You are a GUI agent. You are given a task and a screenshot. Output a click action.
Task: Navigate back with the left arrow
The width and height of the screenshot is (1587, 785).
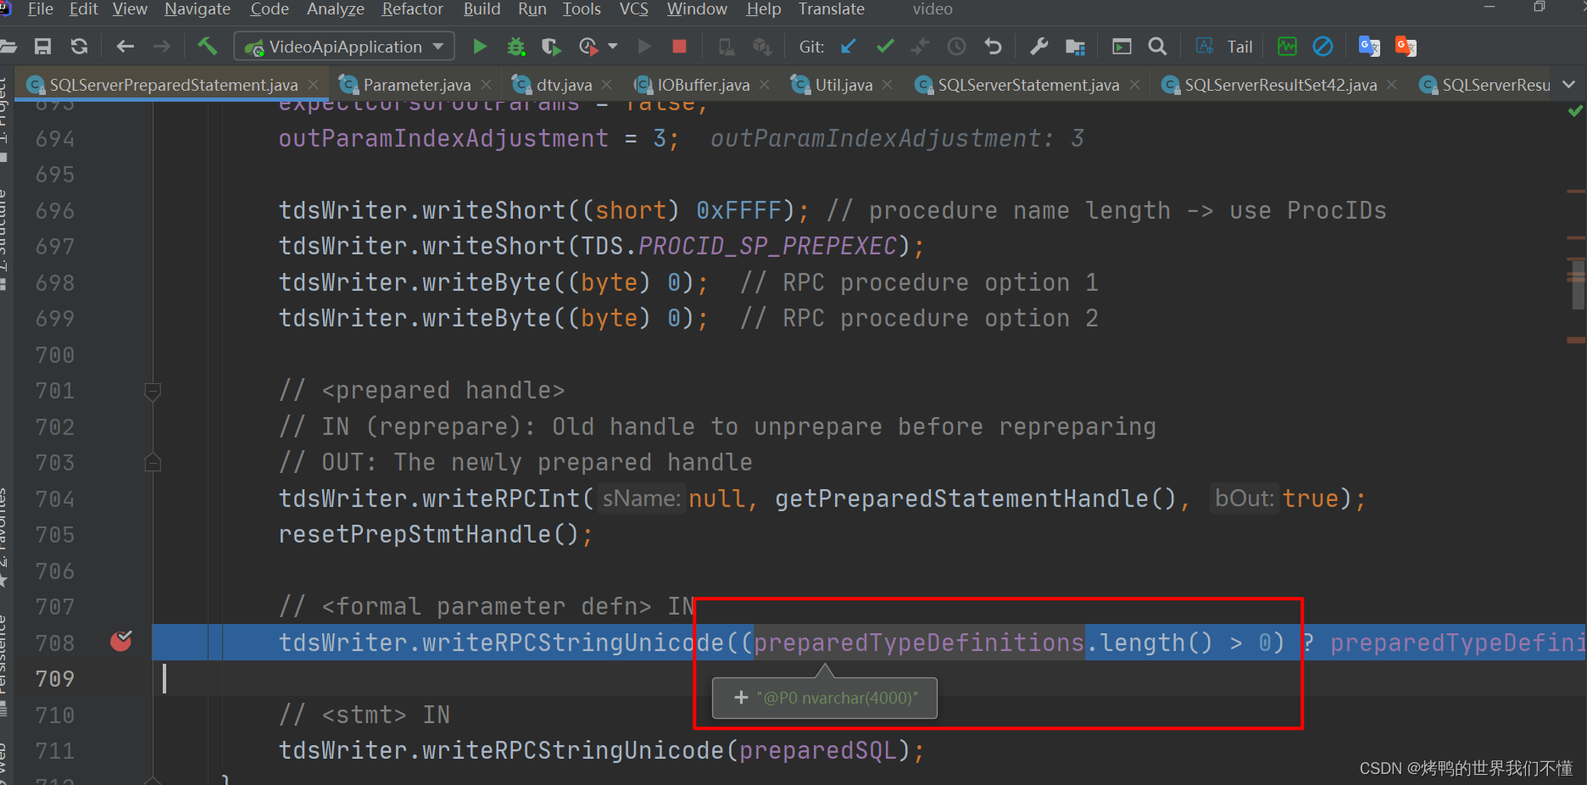pos(125,47)
